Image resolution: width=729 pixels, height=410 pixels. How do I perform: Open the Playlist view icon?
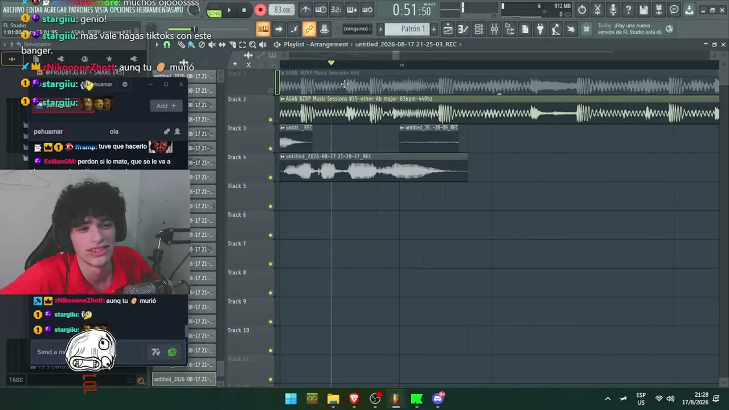[448, 29]
